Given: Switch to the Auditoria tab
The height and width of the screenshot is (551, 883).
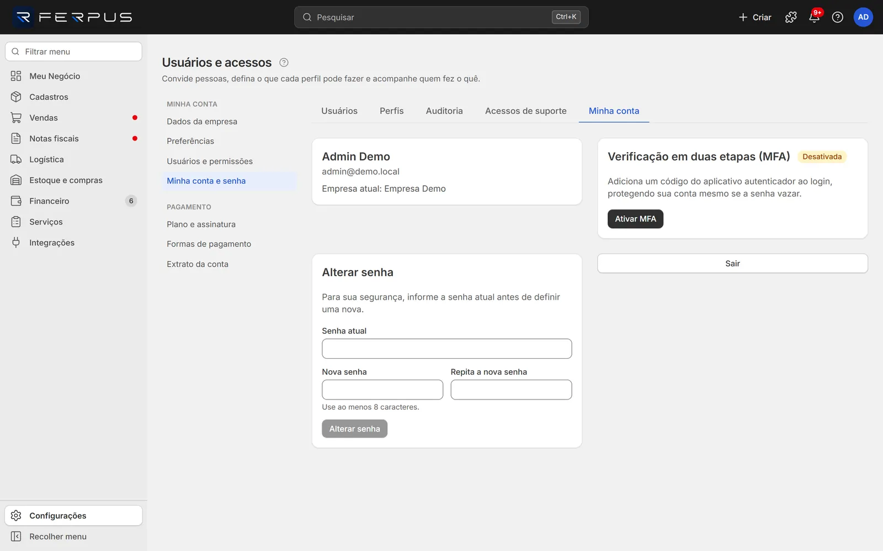Looking at the screenshot, I should coord(444,111).
